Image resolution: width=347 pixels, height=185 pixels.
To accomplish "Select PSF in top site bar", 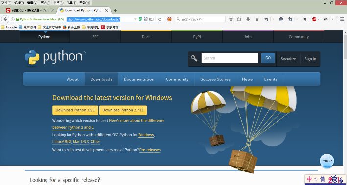I will pyautogui.click(x=95, y=37).
